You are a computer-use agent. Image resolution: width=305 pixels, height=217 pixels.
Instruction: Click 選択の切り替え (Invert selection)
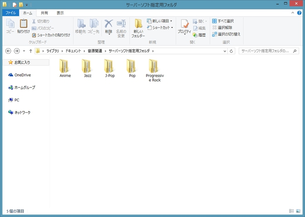click(226, 34)
